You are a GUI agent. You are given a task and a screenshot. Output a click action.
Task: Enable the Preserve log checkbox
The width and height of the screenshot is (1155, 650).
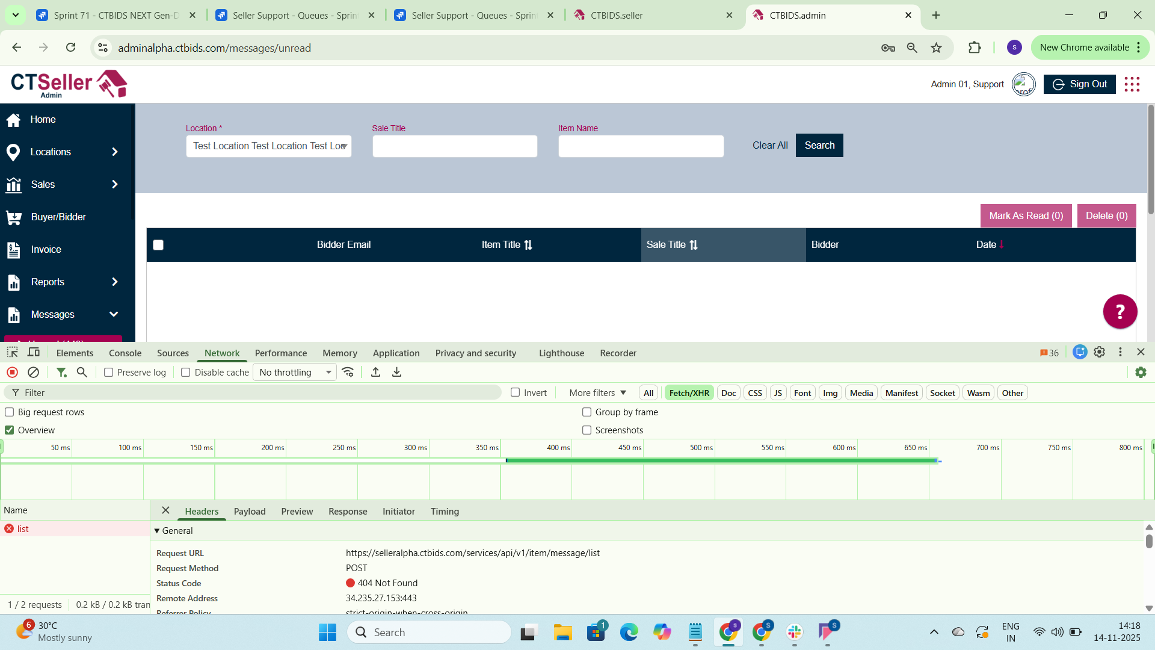click(109, 373)
